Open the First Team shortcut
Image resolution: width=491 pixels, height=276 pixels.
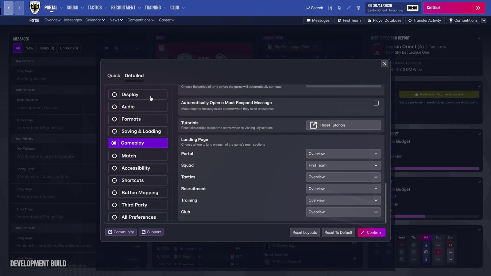tap(349, 21)
